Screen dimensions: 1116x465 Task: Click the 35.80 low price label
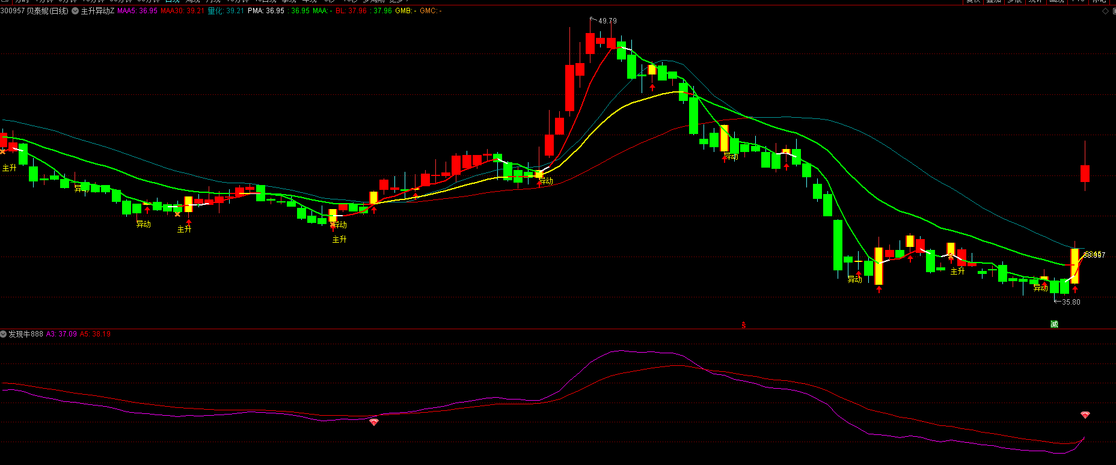tap(1070, 302)
